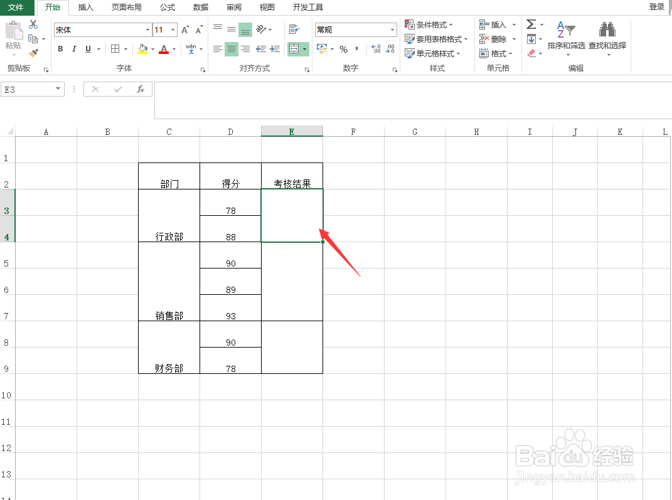The width and height of the screenshot is (672, 500).
Task: Expand the Name Box E3 dropdown
Action: tap(58, 88)
